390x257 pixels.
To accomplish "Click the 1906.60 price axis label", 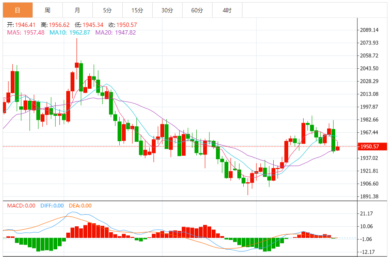I will point(369,184).
